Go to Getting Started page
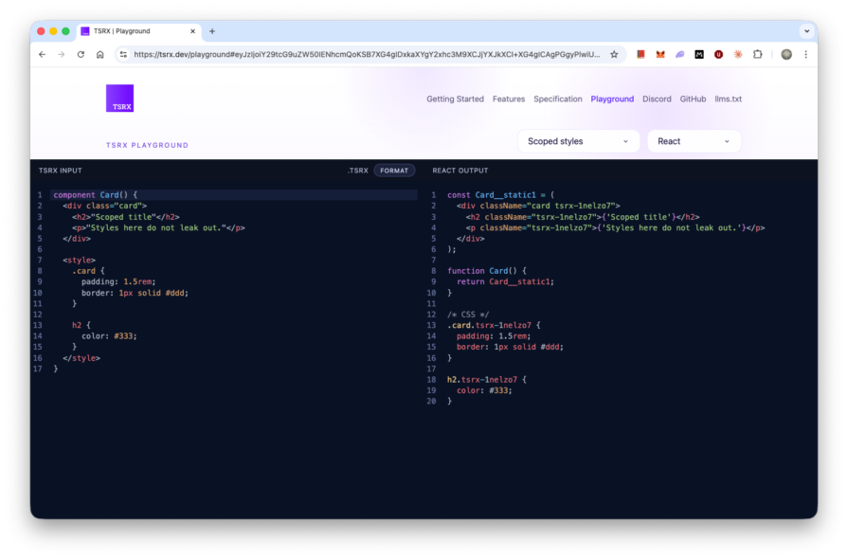 click(455, 99)
